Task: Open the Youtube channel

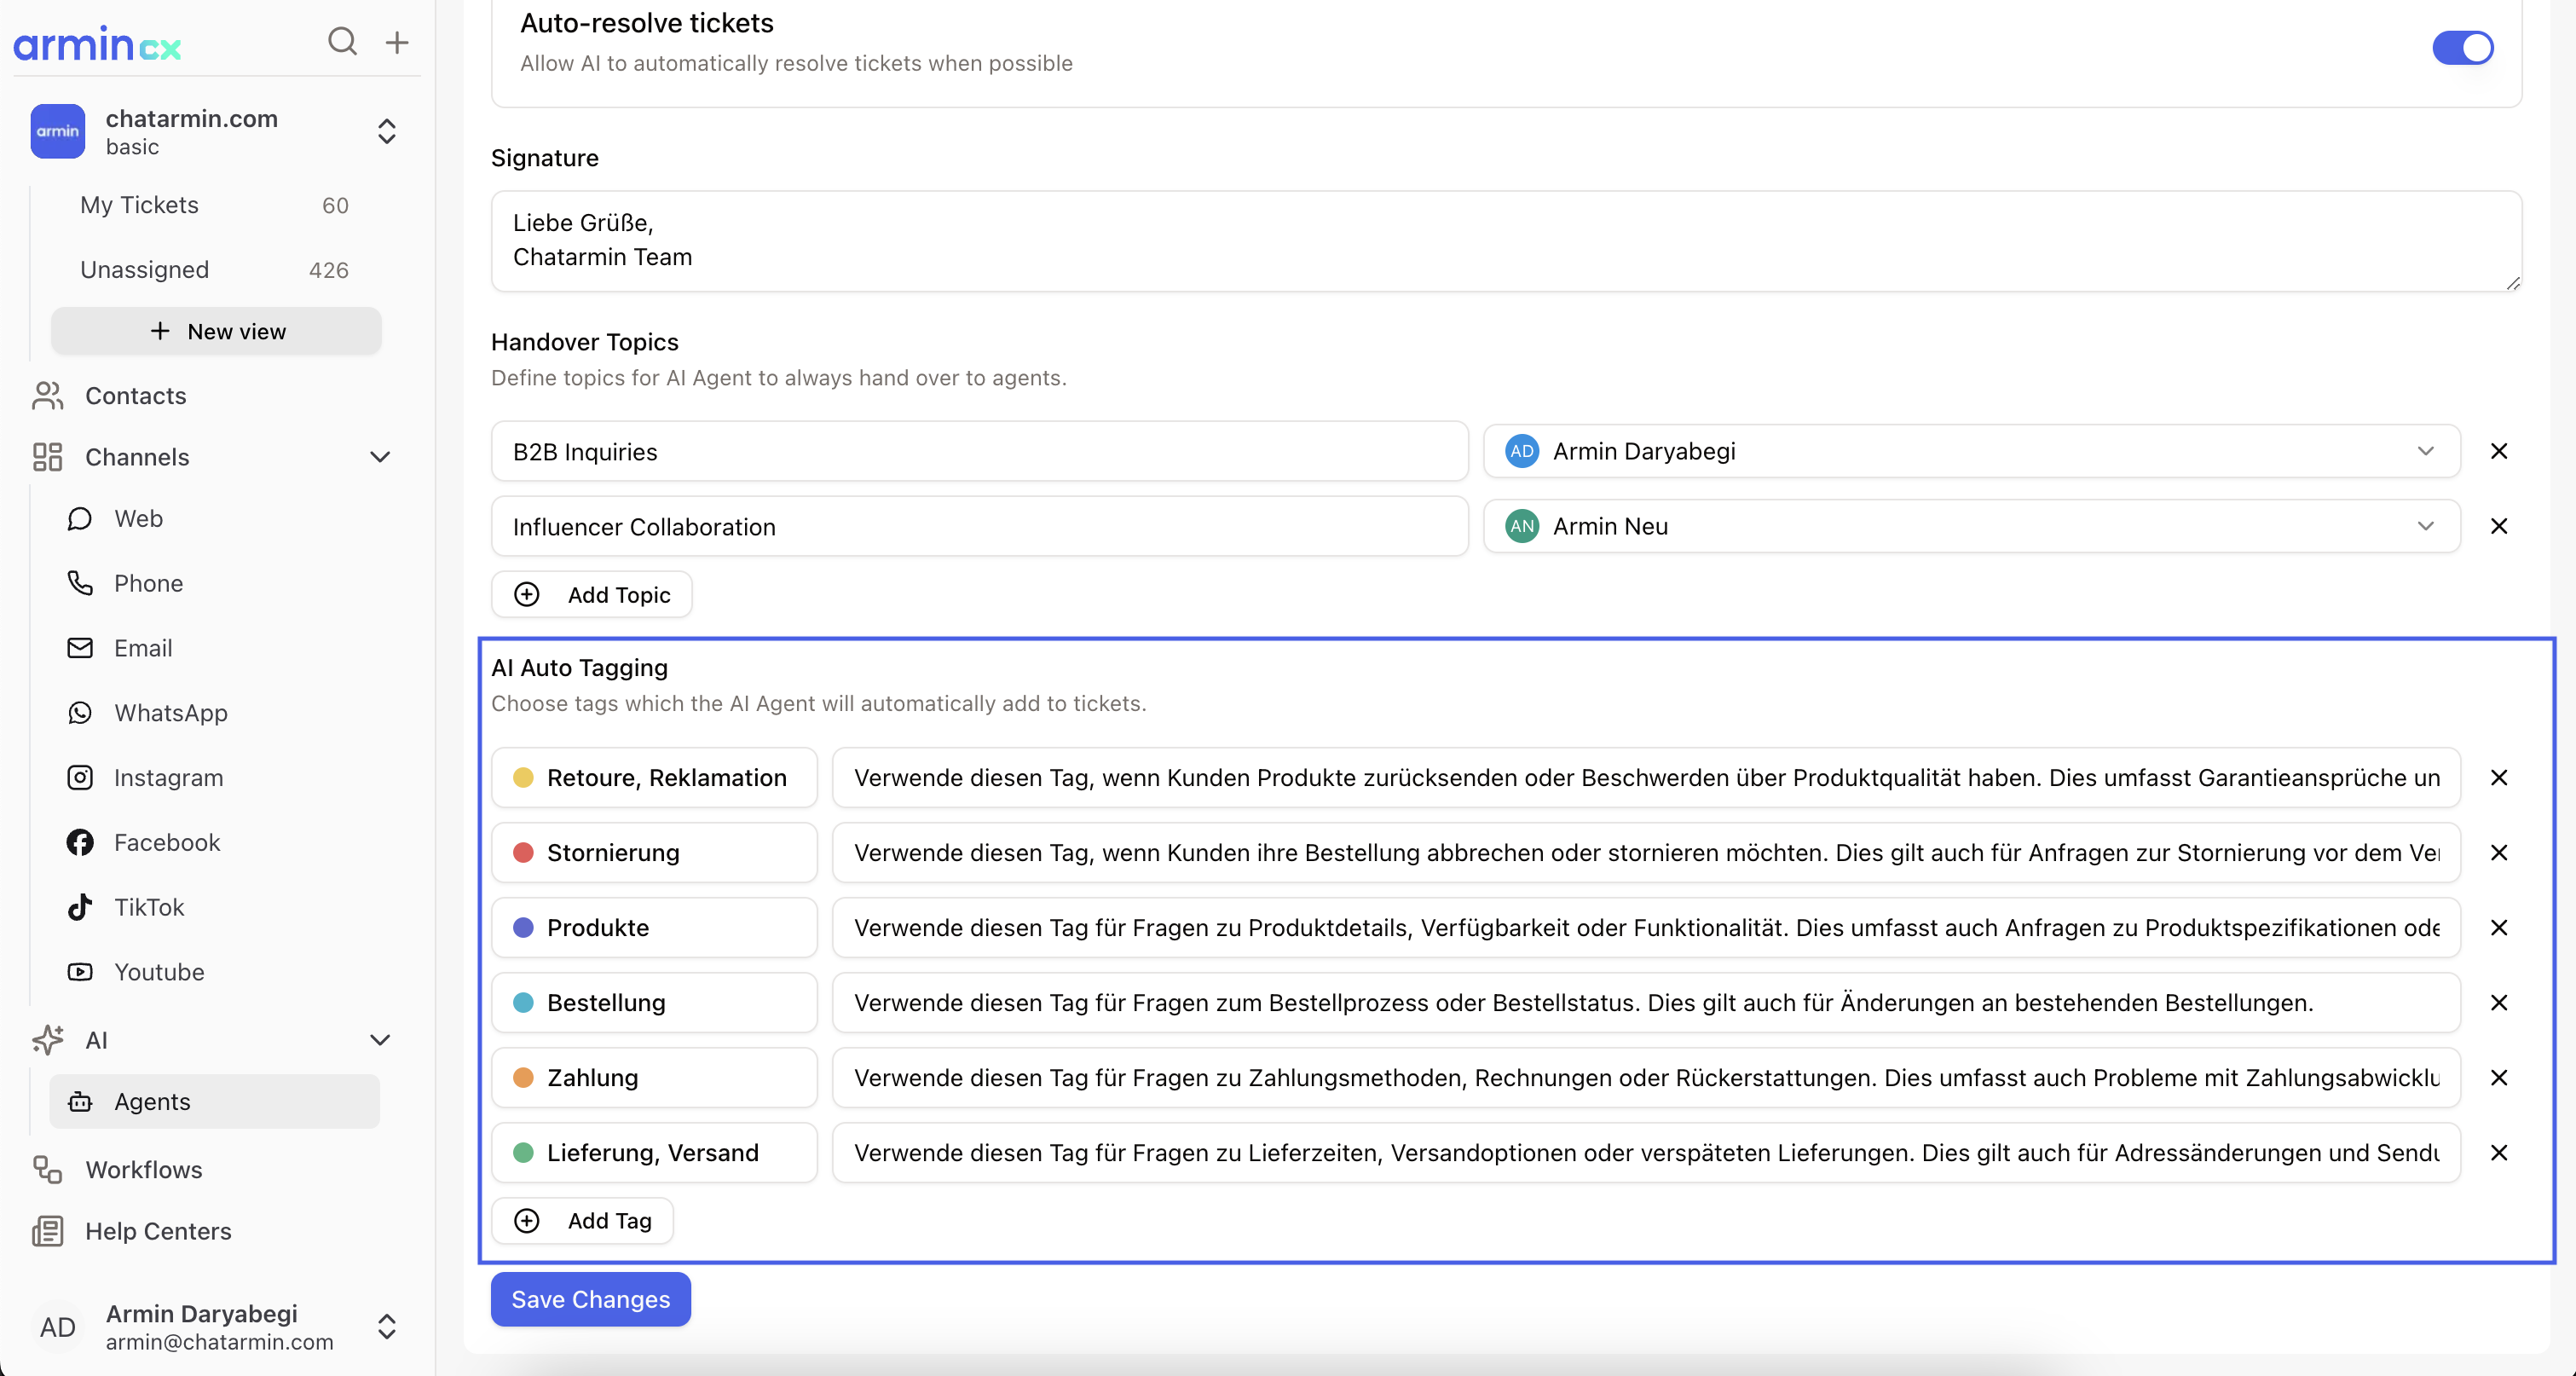Action: coord(159,971)
